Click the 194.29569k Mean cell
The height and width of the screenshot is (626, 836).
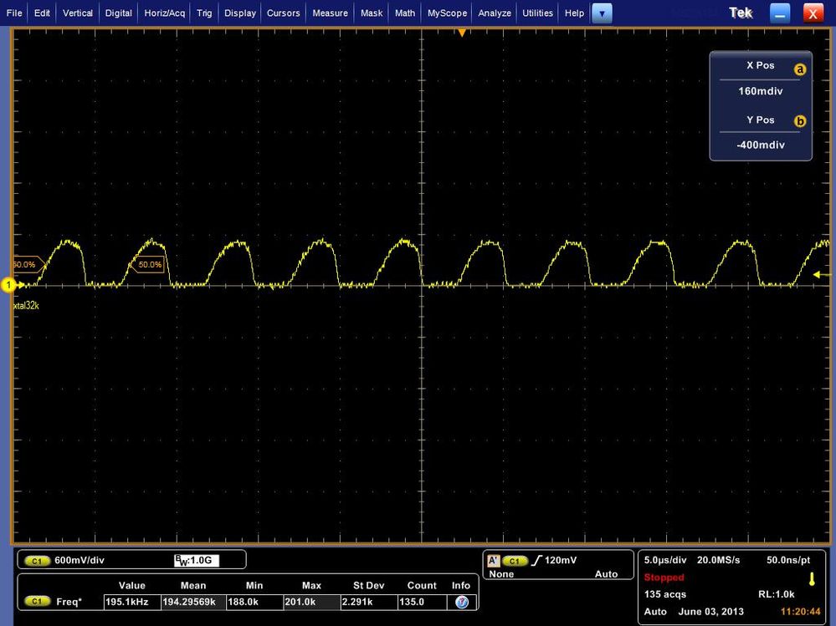(x=193, y=602)
